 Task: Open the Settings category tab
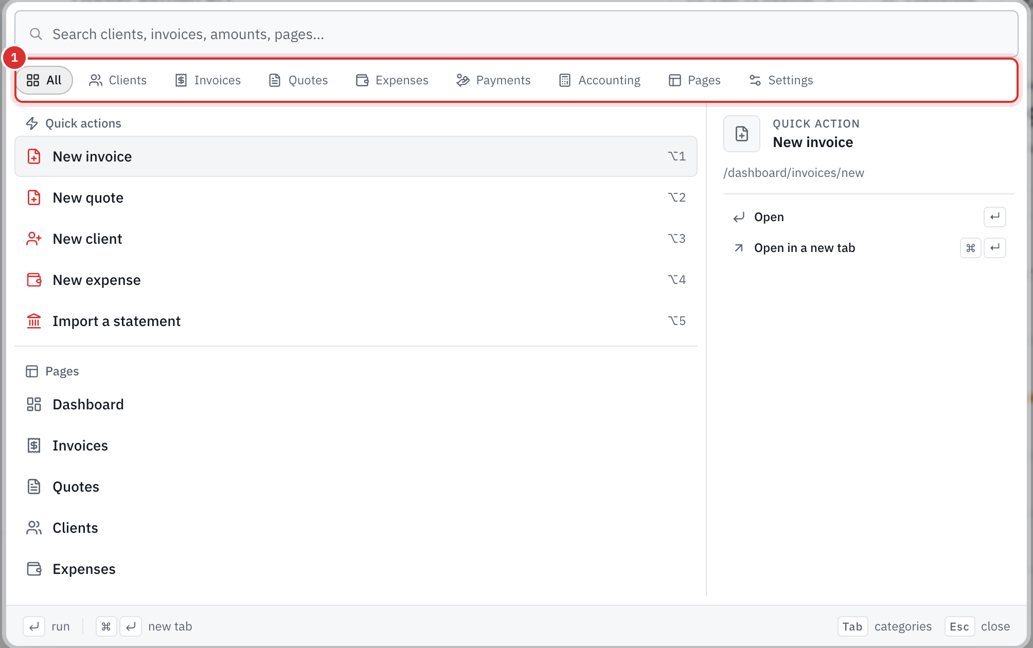pyautogui.click(x=781, y=80)
